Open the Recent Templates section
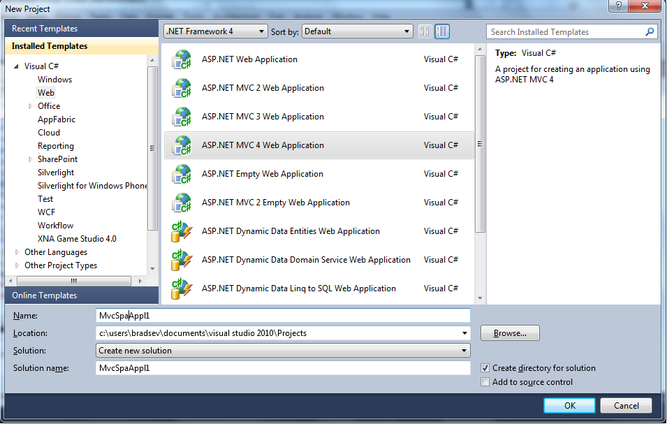667x424 pixels. 82,29
